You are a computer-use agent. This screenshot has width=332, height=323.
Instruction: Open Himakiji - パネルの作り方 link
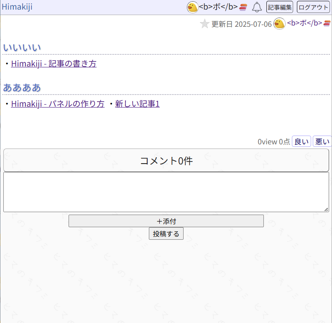coord(58,104)
